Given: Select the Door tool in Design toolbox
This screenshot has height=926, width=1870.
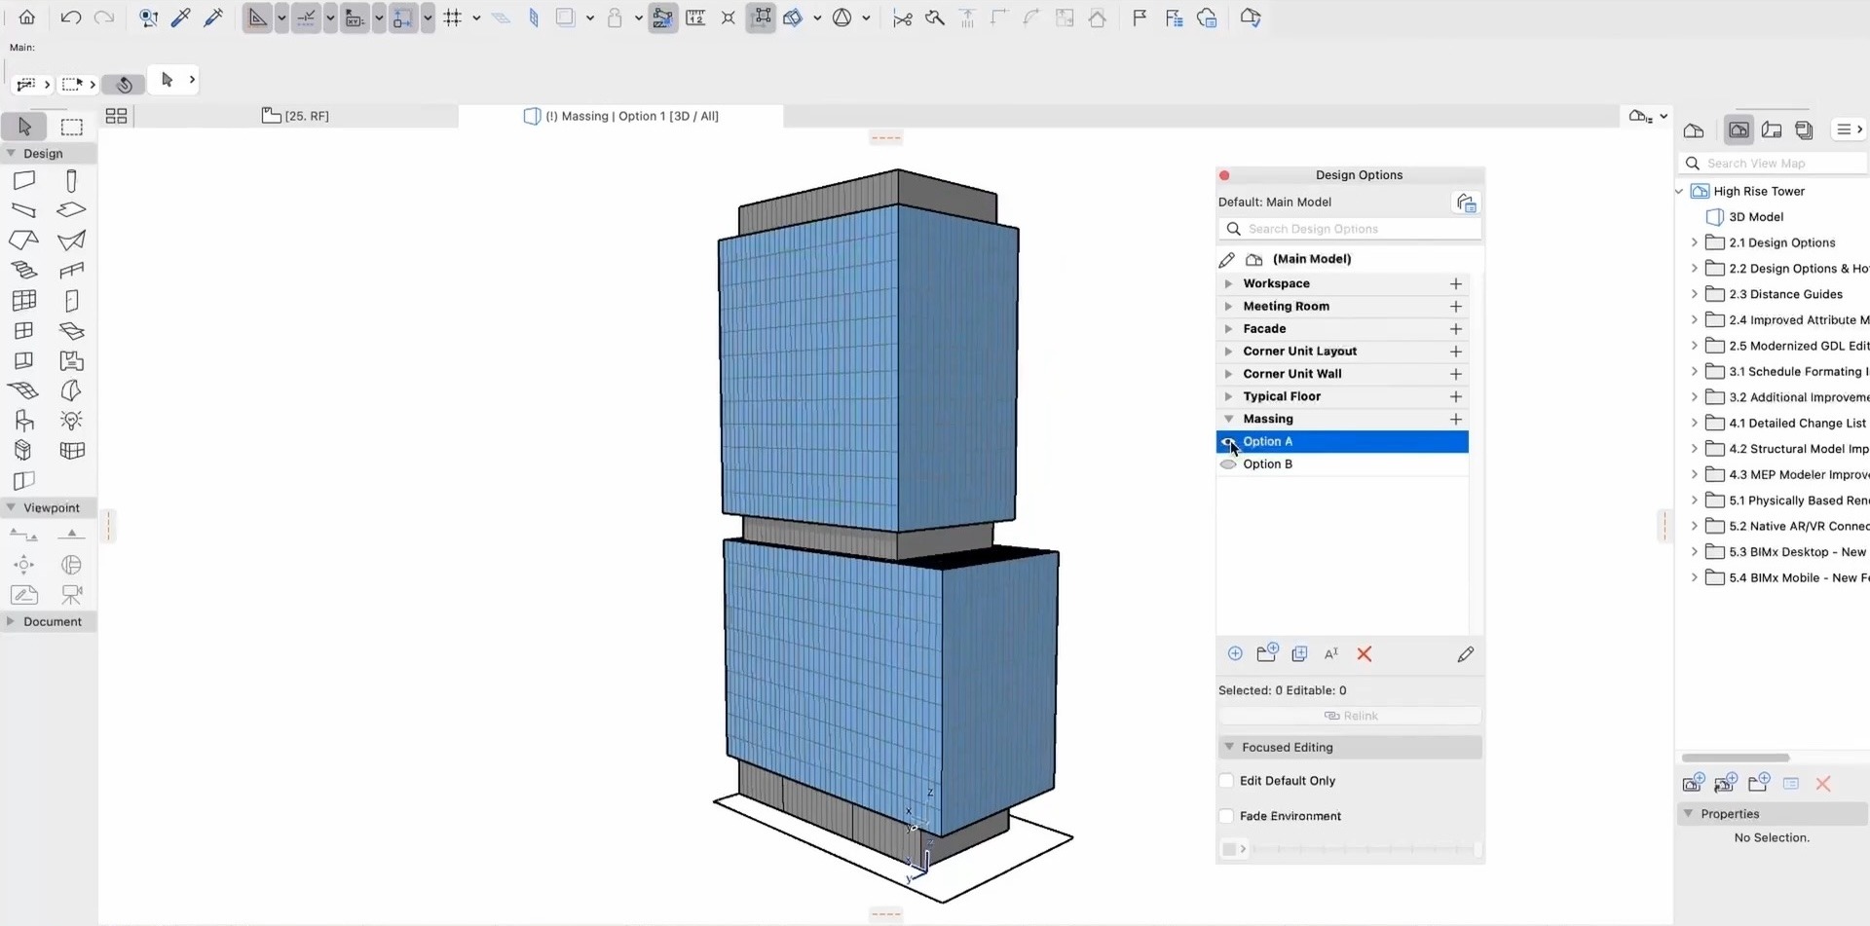Looking at the screenshot, I should (x=71, y=300).
